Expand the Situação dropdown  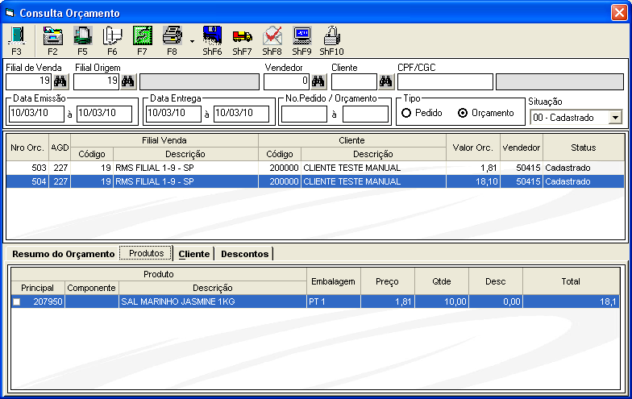point(615,118)
